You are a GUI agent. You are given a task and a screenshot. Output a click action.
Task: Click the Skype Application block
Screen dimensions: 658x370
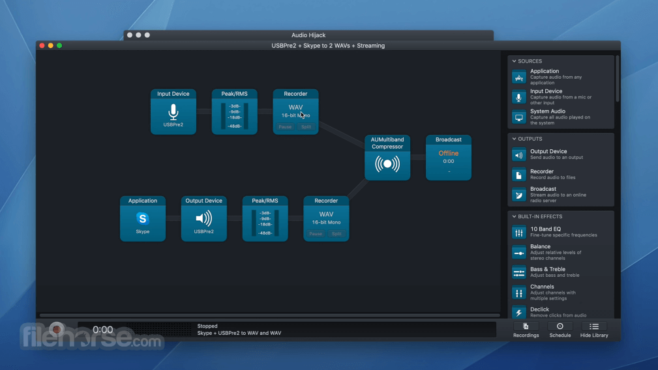(143, 219)
